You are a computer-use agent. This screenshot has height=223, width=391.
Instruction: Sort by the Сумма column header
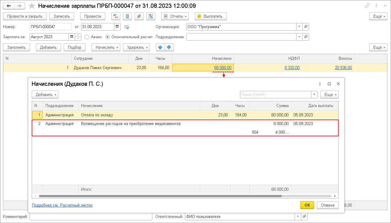(270, 106)
